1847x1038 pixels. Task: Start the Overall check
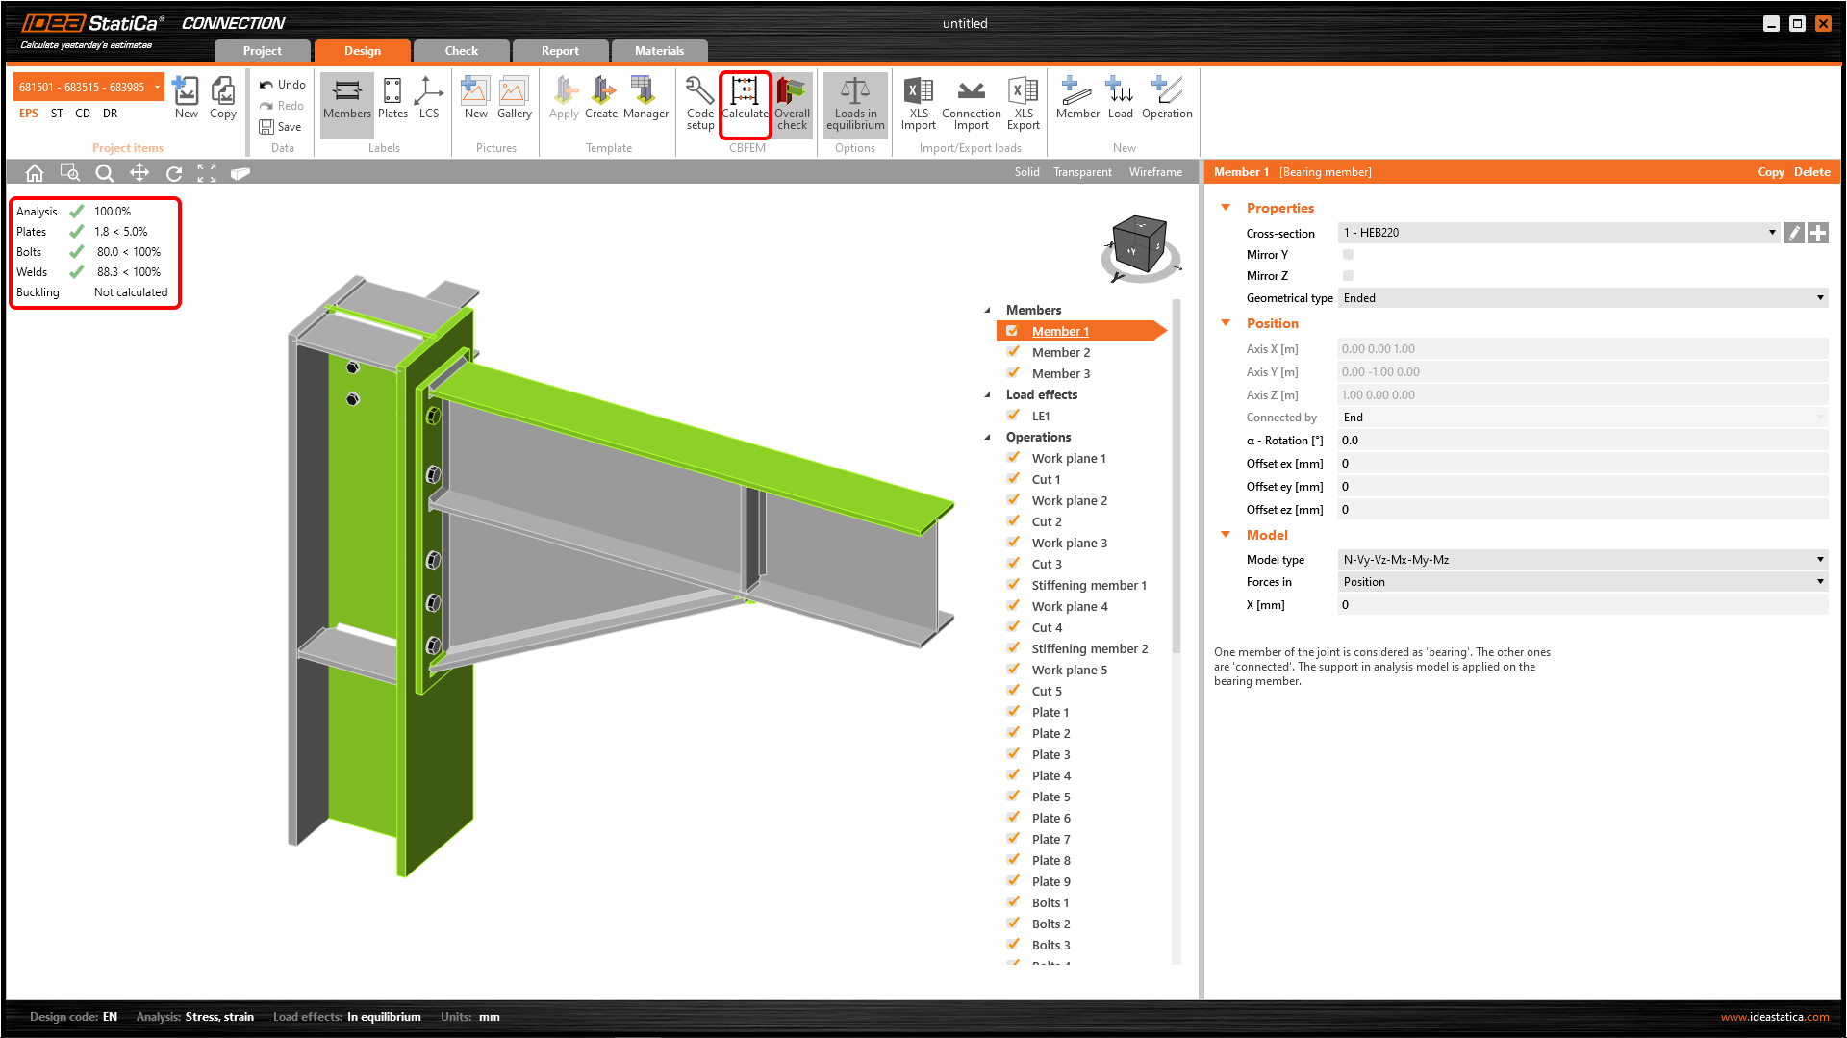click(792, 103)
